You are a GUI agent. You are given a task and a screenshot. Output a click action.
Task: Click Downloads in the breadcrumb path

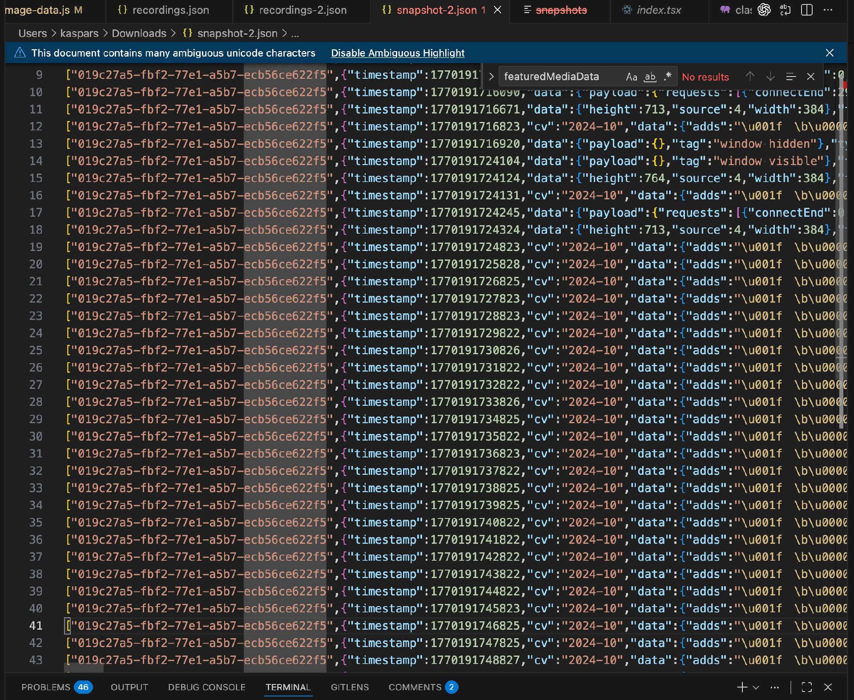click(x=139, y=33)
